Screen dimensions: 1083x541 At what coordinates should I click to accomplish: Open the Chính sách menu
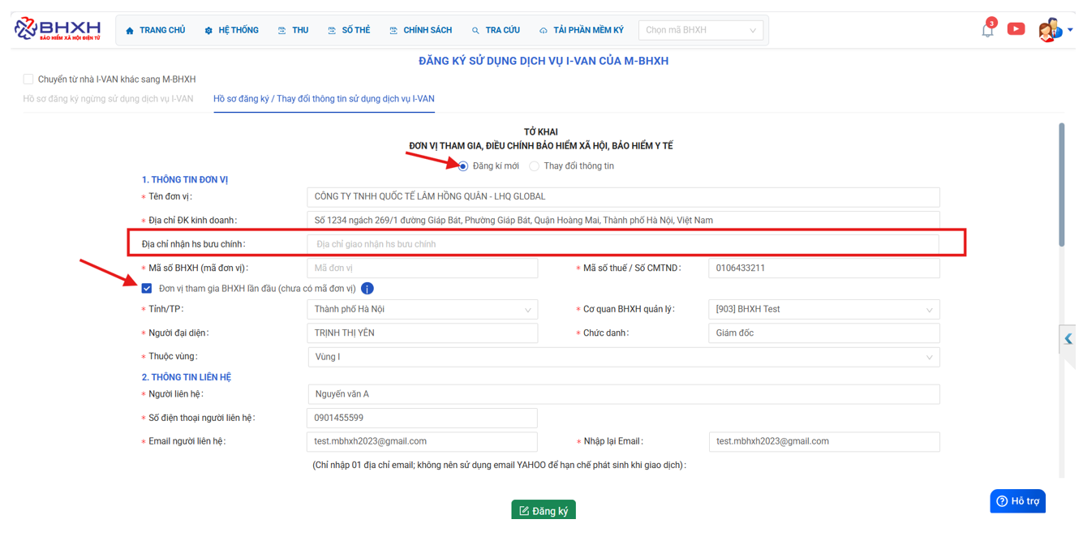click(x=420, y=31)
